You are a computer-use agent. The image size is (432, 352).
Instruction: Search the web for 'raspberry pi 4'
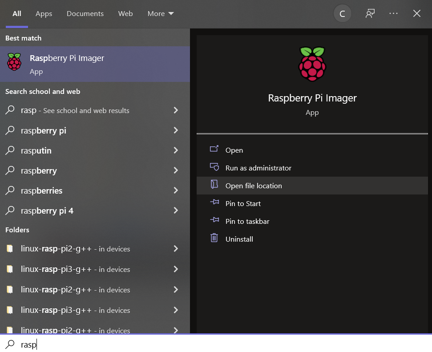pyautogui.click(x=95, y=210)
